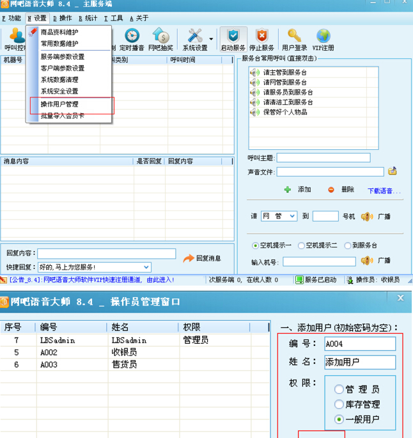Click the browse sound file folder icon
413x438 pixels.
tap(393, 171)
